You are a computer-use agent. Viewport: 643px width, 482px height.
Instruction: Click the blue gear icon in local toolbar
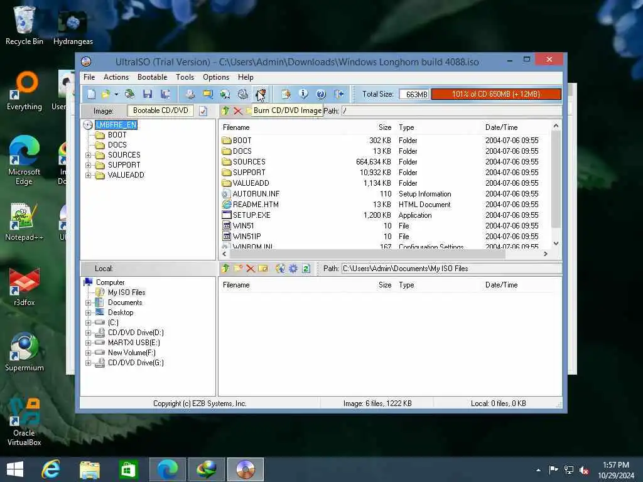click(293, 269)
